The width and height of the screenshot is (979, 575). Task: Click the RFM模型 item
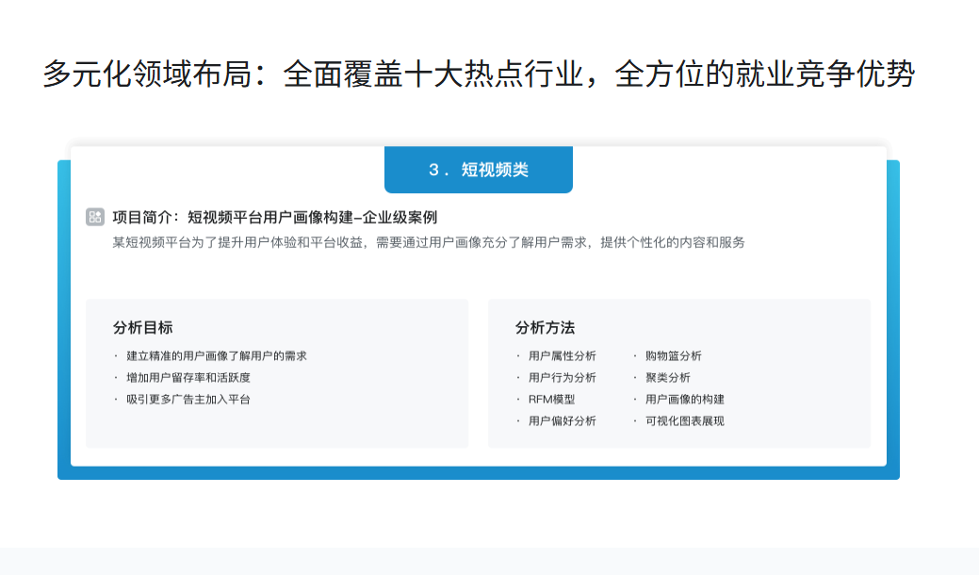coord(551,400)
